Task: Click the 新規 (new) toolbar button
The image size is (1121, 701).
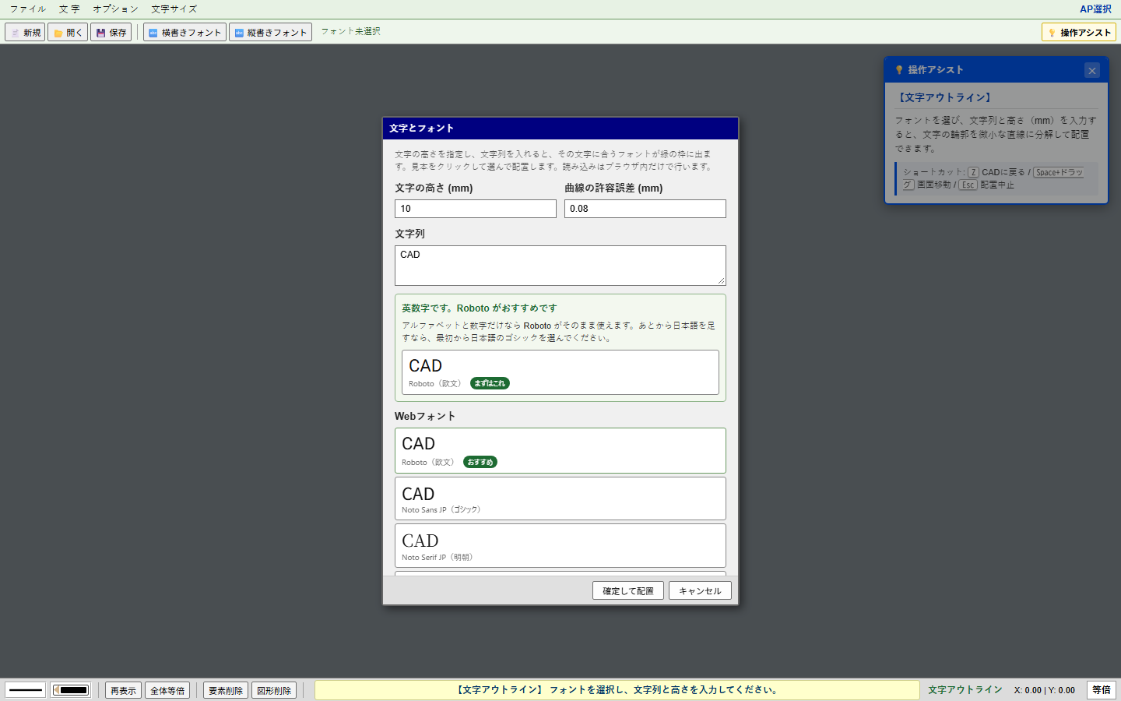Action: click(x=25, y=32)
